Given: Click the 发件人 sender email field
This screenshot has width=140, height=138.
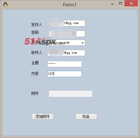Looking at the screenshot, I should click(67, 23).
